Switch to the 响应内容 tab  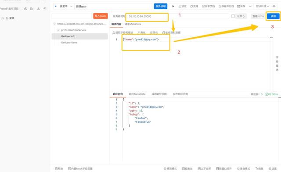(x=118, y=94)
